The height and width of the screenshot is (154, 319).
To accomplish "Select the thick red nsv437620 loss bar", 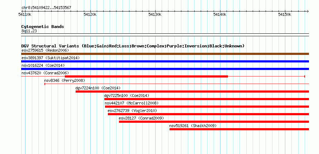I will pos(146,76).
